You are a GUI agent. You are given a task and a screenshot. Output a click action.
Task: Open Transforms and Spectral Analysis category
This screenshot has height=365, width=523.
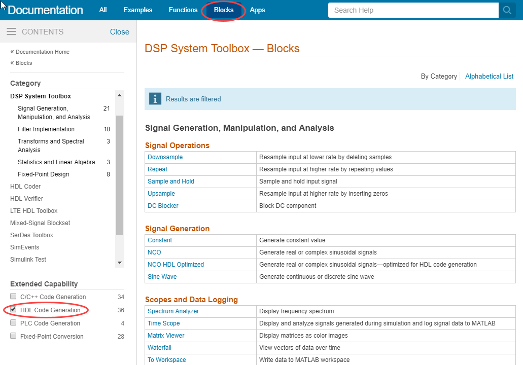click(x=51, y=145)
